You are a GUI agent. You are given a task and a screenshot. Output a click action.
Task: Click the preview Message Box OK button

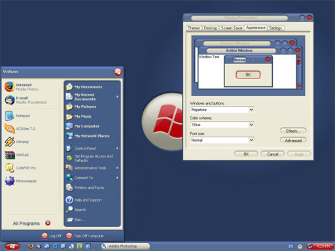point(248,75)
